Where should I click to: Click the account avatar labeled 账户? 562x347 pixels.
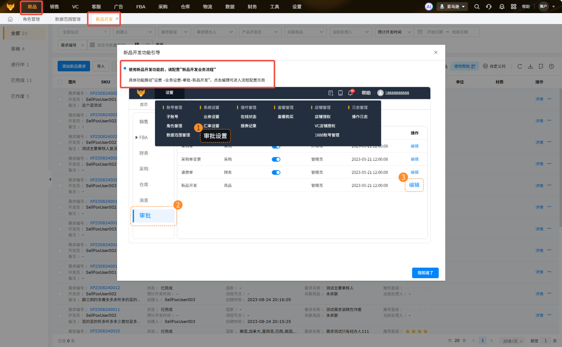(543, 6)
